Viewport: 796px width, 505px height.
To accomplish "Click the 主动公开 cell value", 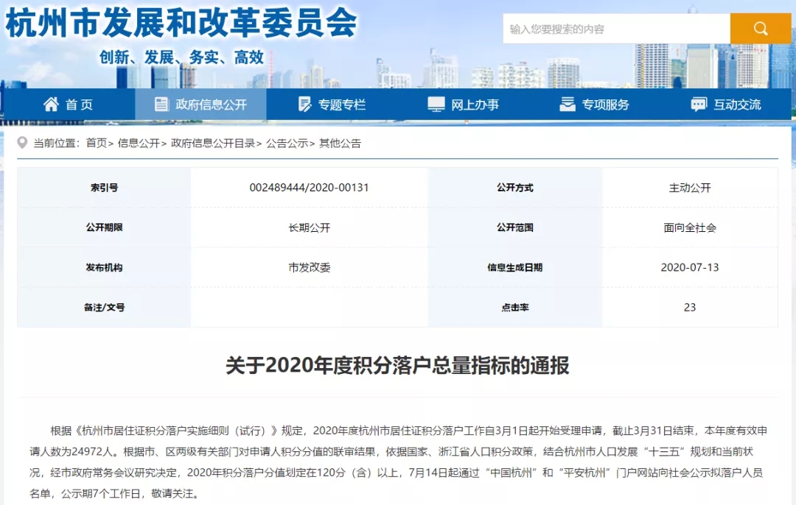I will click(689, 188).
